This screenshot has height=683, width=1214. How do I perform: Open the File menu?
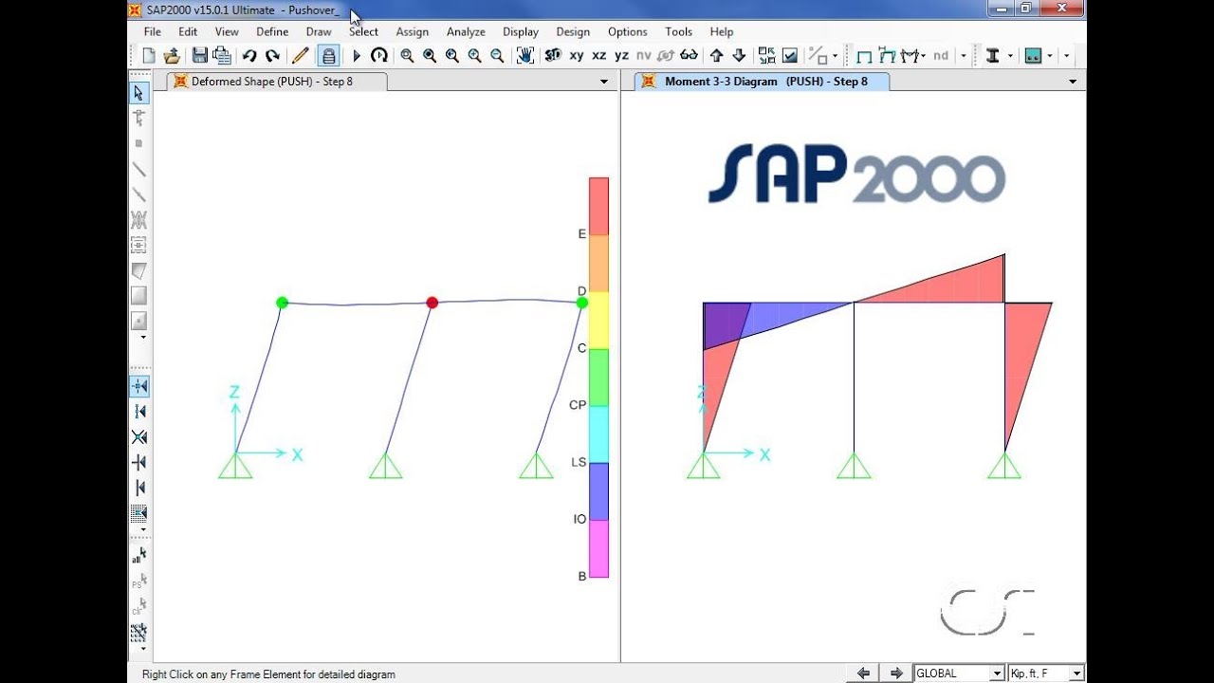click(152, 31)
